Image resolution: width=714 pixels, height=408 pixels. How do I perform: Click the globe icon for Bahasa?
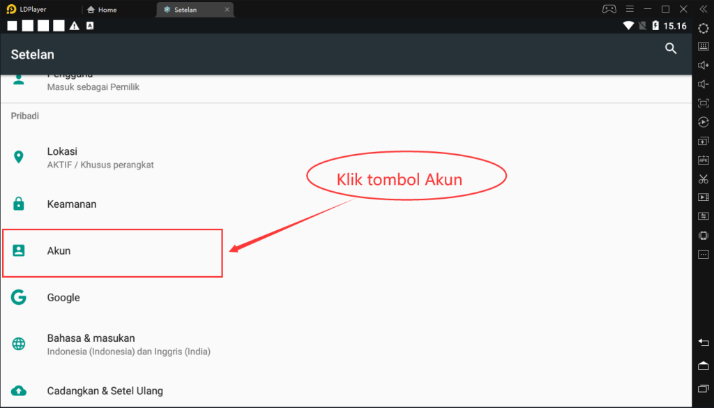[x=19, y=344]
